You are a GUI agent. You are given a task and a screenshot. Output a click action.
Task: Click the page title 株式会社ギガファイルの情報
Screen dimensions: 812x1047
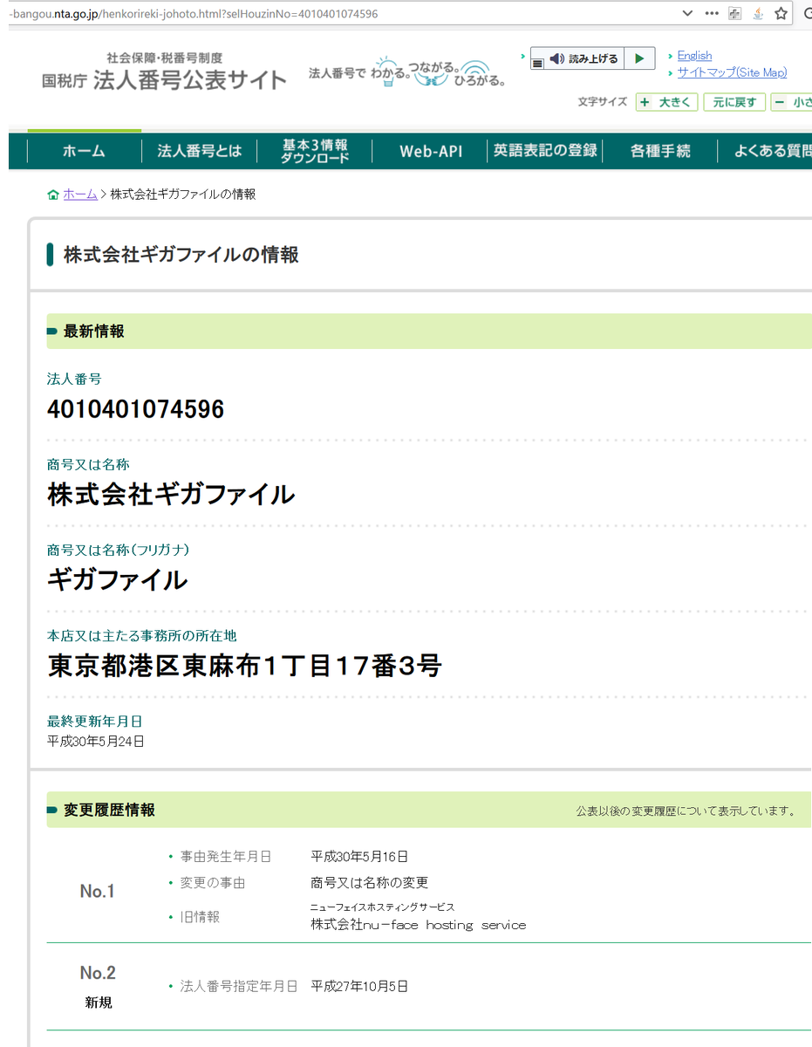coord(181,255)
